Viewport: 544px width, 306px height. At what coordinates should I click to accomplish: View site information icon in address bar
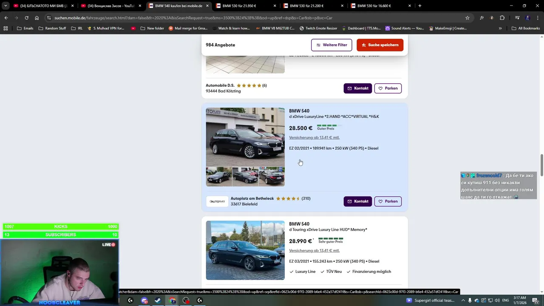point(49,18)
